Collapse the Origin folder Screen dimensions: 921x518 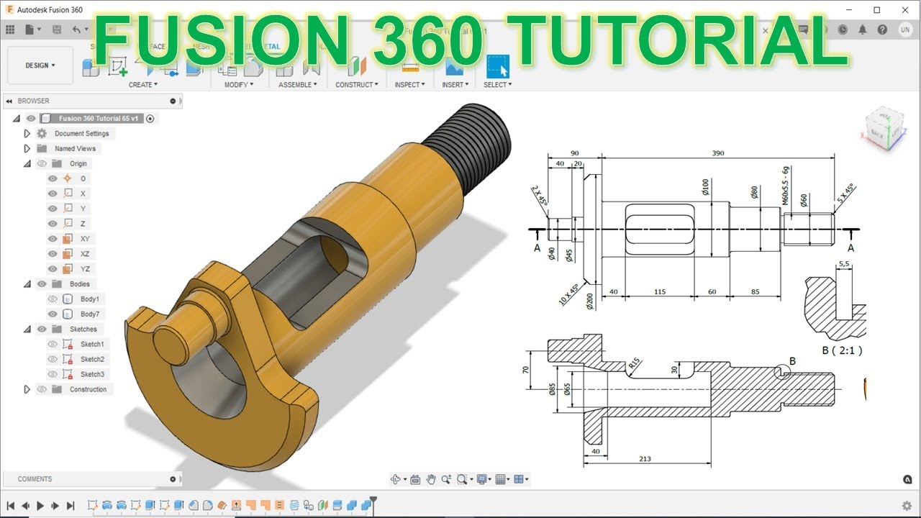[27, 163]
